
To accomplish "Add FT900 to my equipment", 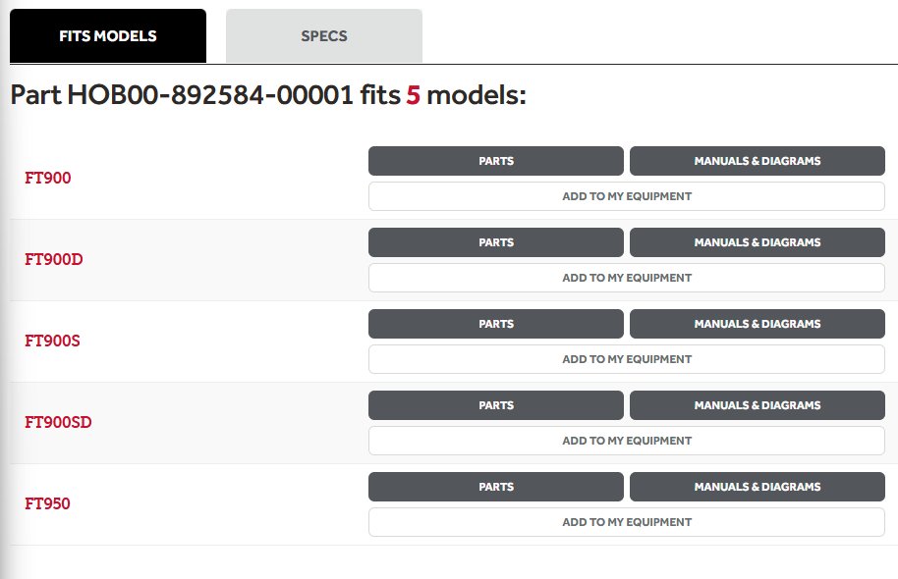I will tap(626, 196).
